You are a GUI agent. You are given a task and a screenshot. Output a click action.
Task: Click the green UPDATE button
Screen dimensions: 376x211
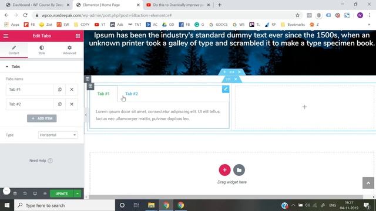click(x=62, y=193)
